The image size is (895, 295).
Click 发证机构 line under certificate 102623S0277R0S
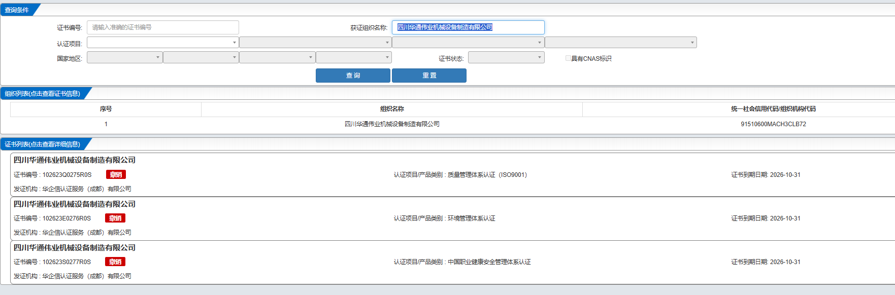(73, 276)
